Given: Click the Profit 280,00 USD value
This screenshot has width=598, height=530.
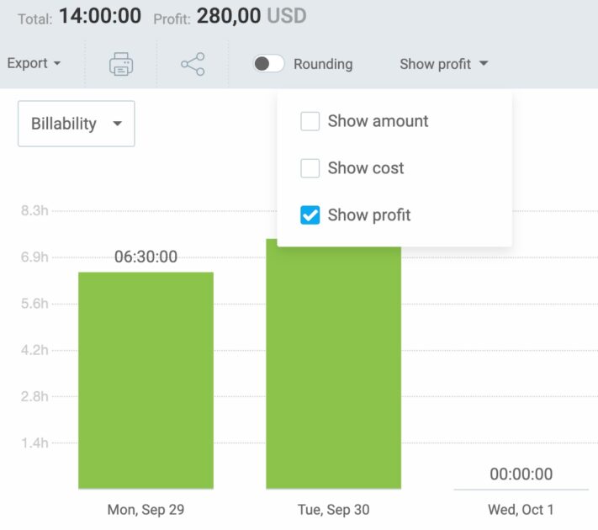Looking at the screenshot, I should point(251,15).
